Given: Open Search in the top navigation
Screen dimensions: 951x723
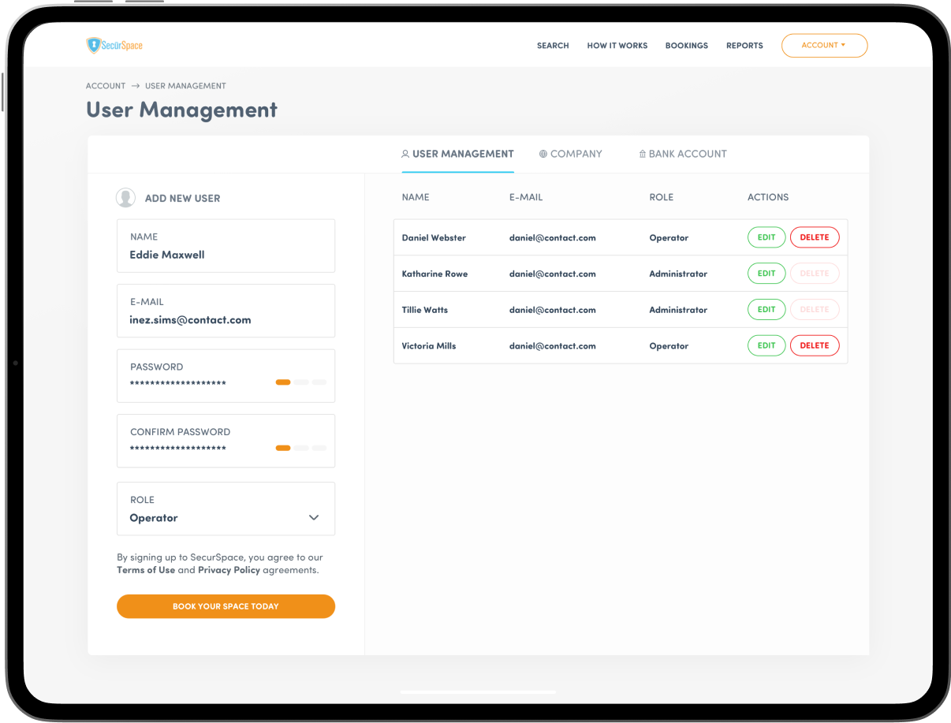Looking at the screenshot, I should pos(553,46).
